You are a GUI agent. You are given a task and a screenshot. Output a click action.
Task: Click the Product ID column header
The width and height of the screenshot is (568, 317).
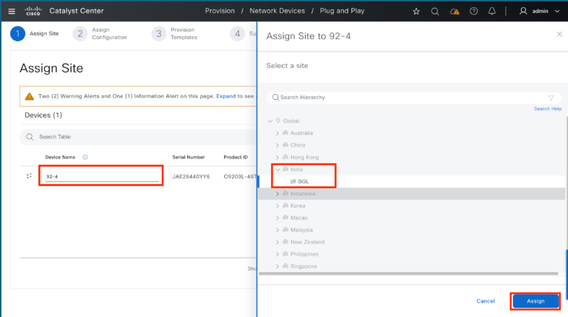point(236,157)
